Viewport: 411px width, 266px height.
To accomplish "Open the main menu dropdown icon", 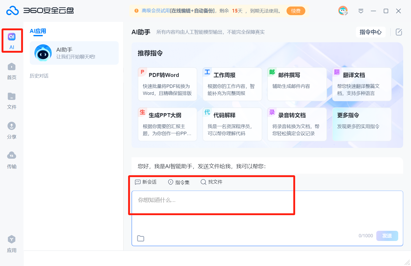I will (361, 11).
